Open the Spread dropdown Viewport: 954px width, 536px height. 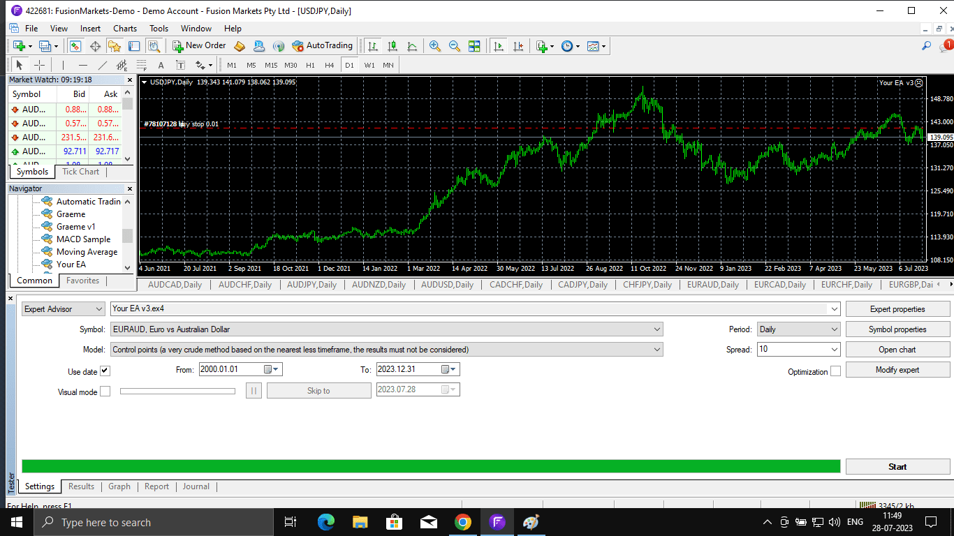click(798, 349)
